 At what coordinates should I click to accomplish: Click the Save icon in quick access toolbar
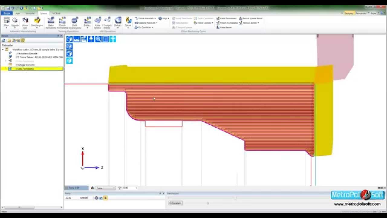(8, 8)
